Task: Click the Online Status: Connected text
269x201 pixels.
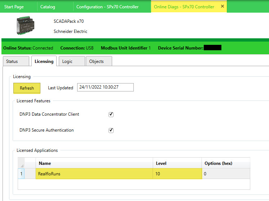Action: (x=28, y=48)
